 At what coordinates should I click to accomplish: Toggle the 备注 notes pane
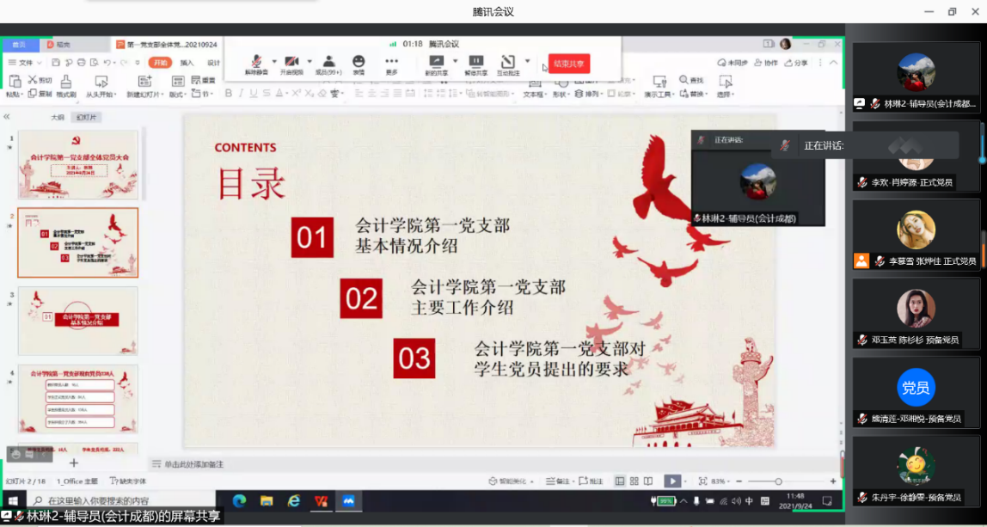559,481
